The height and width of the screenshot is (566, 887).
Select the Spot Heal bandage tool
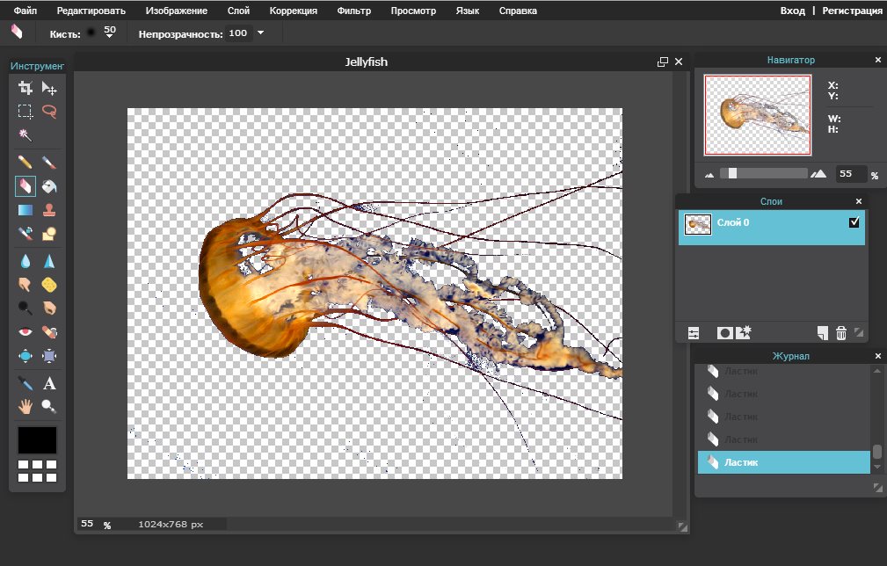tap(49, 332)
